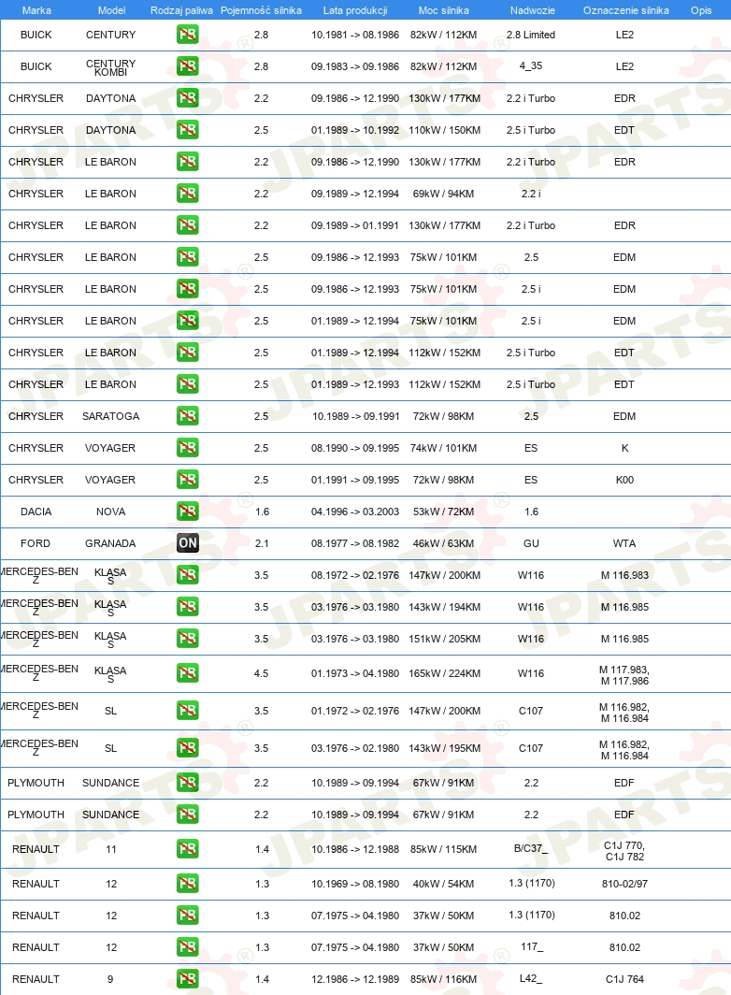Click petrol icon in Renault 9 row
The height and width of the screenshot is (995, 731).
pos(187,978)
